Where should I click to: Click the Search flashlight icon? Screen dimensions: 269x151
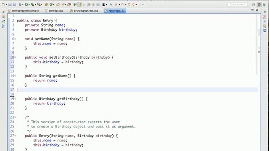63,5
